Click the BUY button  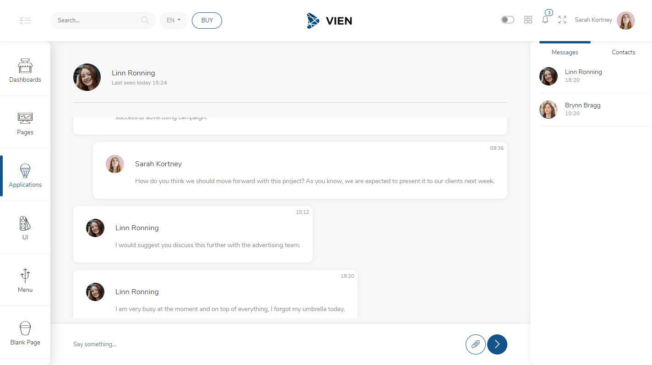coord(207,21)
